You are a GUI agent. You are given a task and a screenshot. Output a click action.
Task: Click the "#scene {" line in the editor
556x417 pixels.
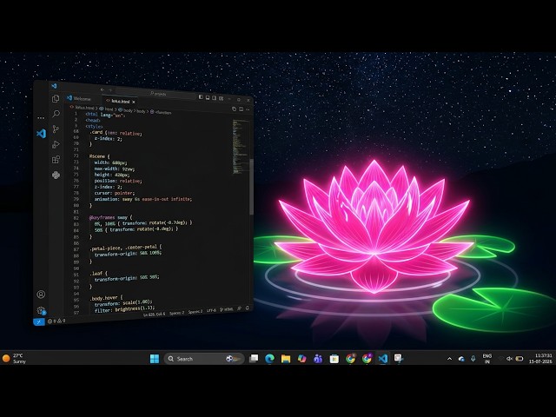100,156
